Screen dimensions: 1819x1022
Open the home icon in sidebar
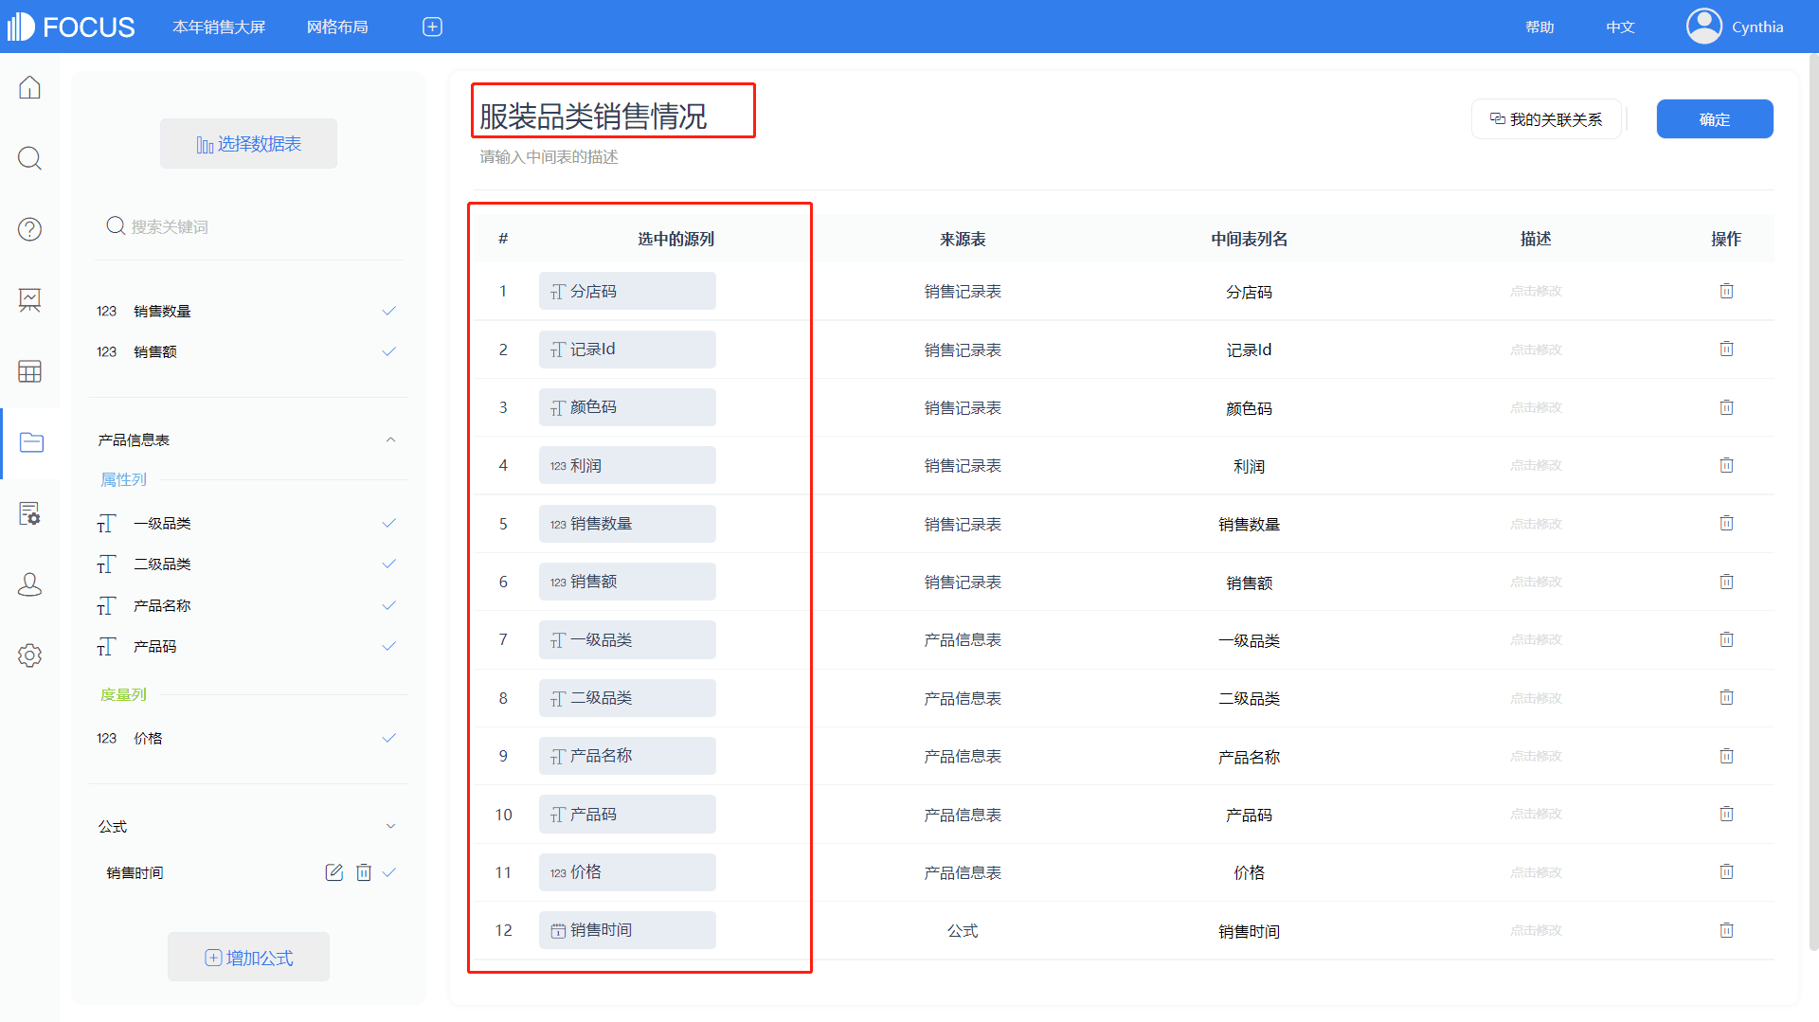pos(30,87)
